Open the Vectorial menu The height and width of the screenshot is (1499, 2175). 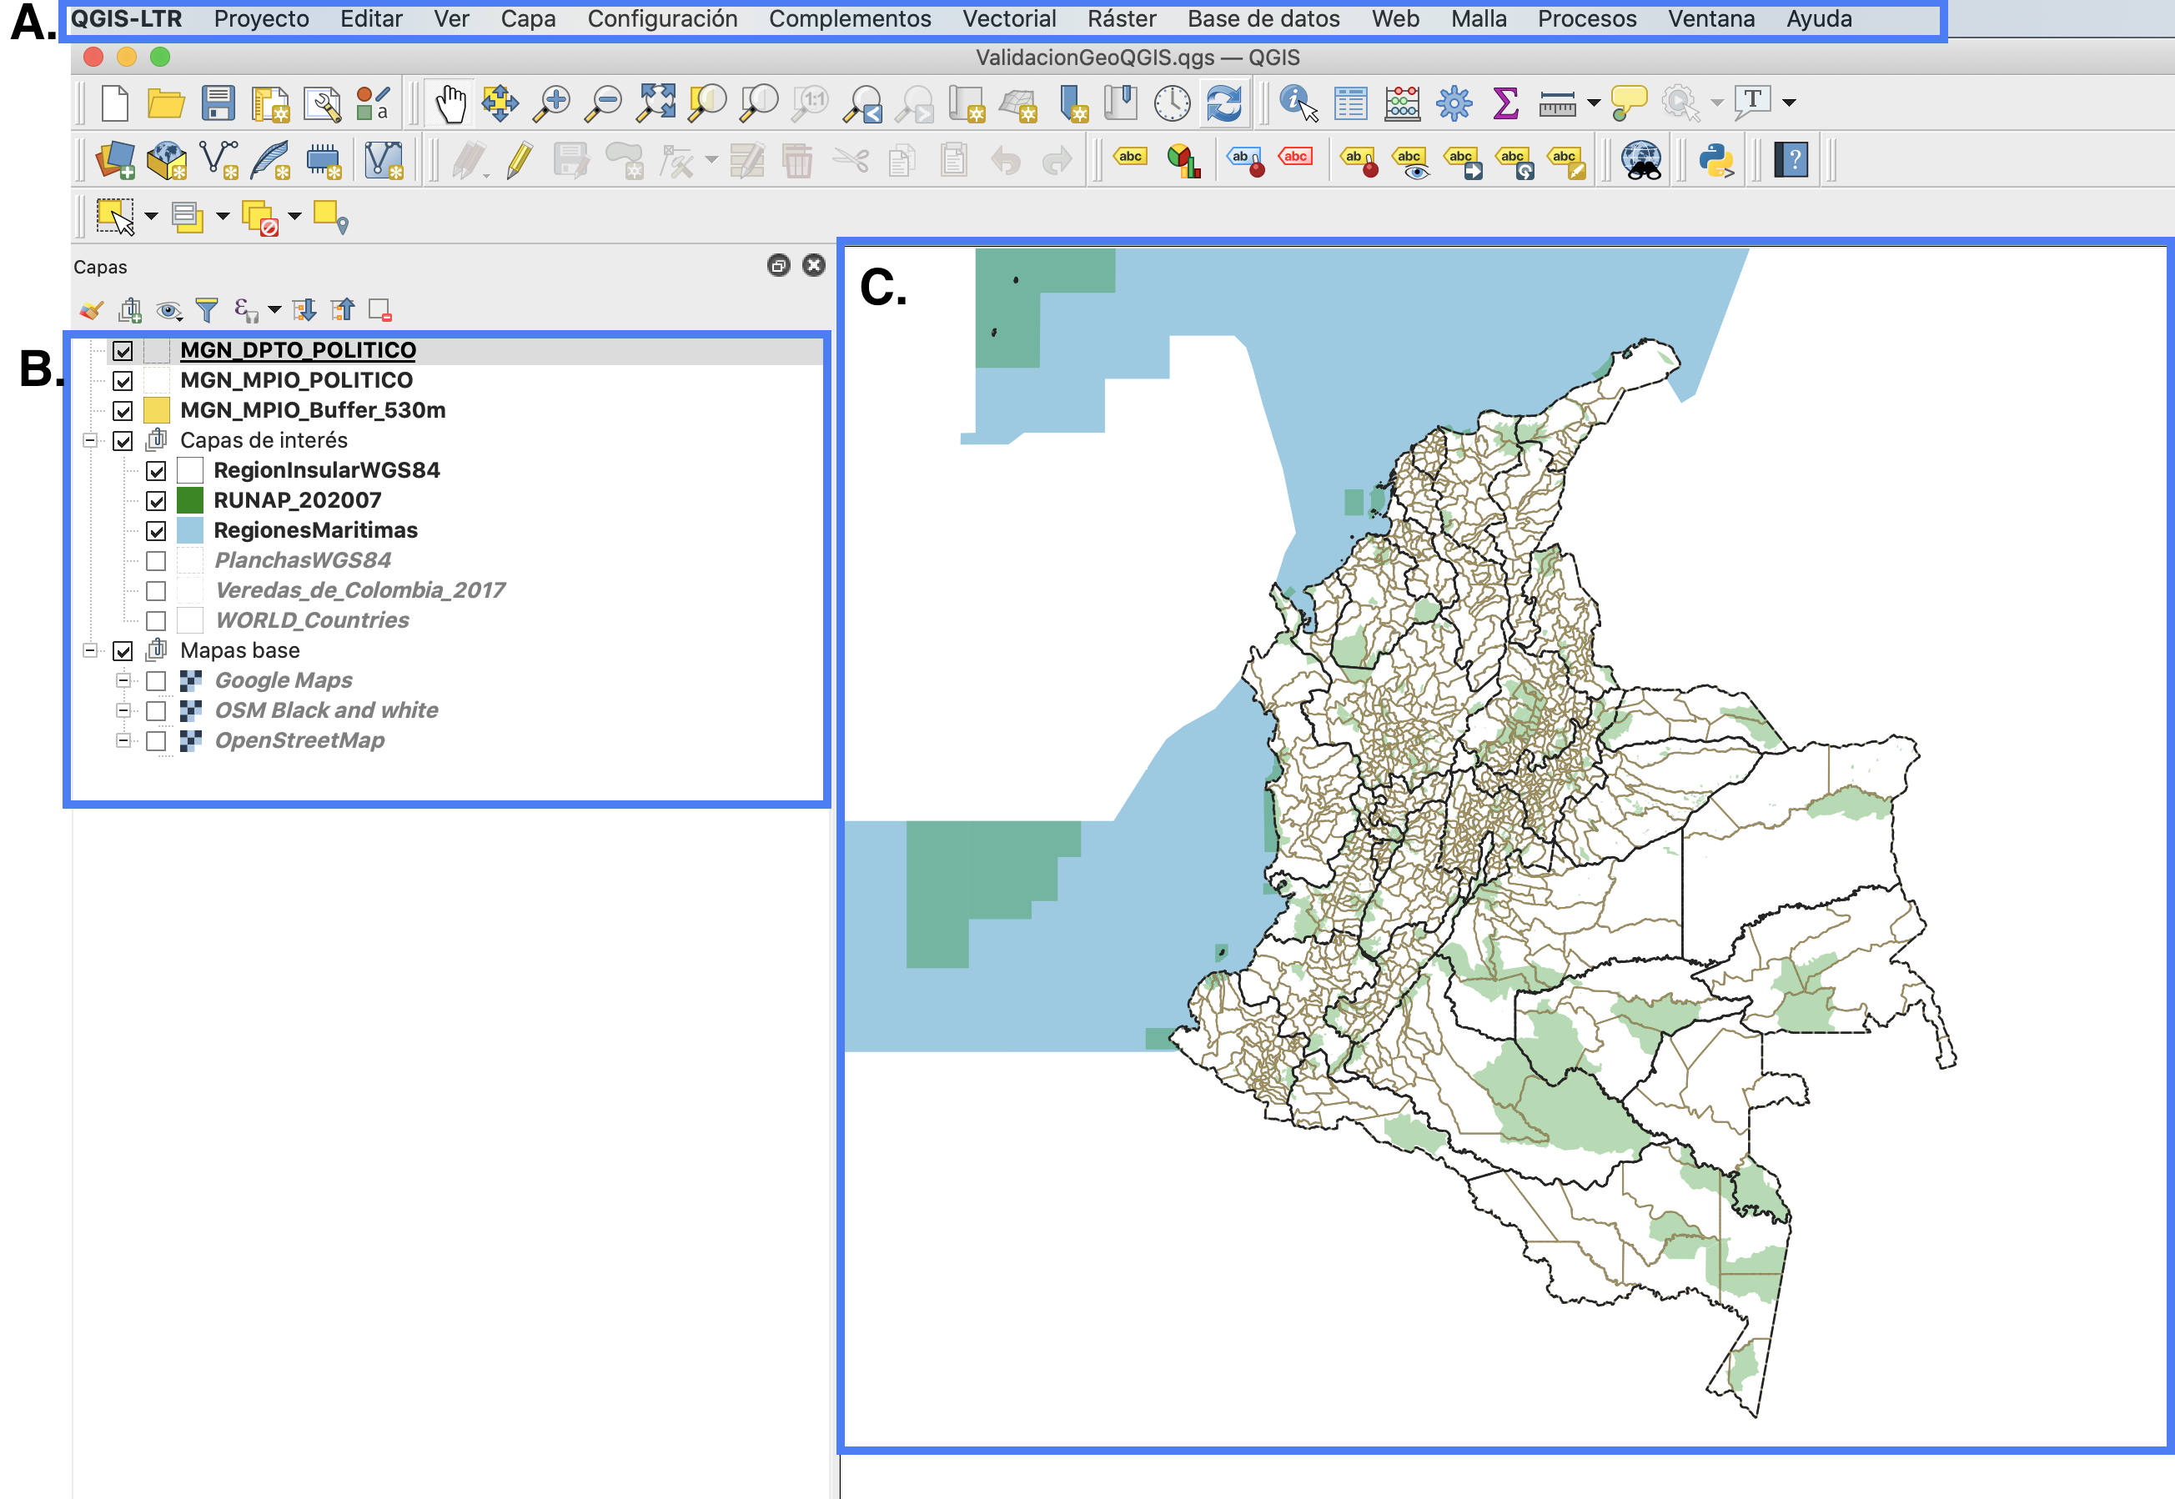click(x=1008, y=19)
